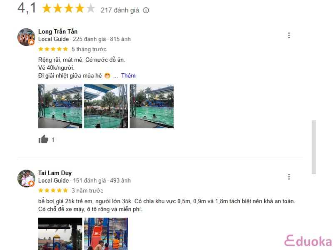The width and height of the screenshot is (333, 250).
Task: View first pool photo in Long's review
Action: [60, 106]
